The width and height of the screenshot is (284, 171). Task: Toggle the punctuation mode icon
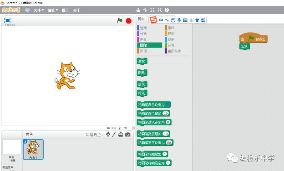click(167, 20)
